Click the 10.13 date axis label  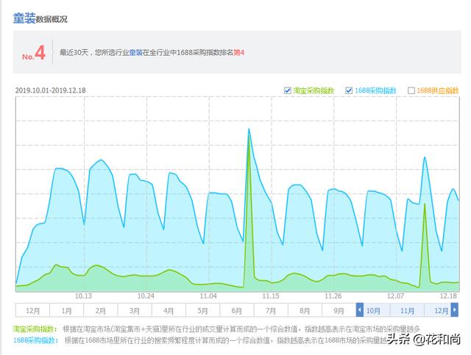coord(83,296)
